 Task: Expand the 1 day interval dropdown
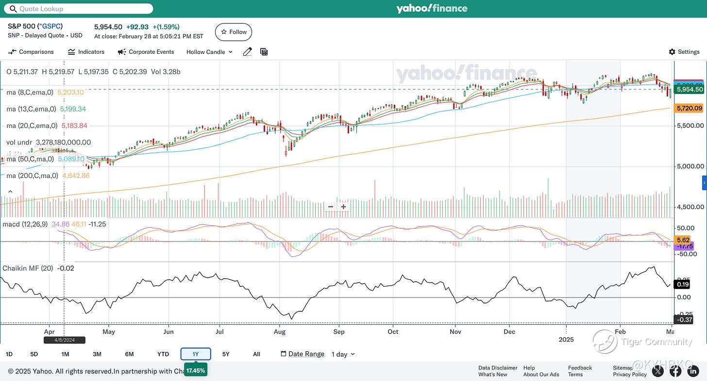coord(343,354)
